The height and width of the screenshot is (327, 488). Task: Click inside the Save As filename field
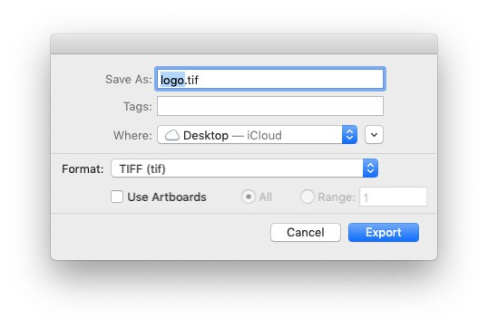coord(270,80)
